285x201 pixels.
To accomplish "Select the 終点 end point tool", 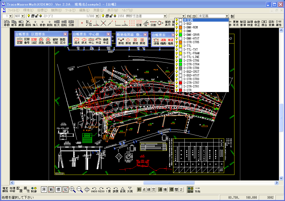I will coord(84,41).
